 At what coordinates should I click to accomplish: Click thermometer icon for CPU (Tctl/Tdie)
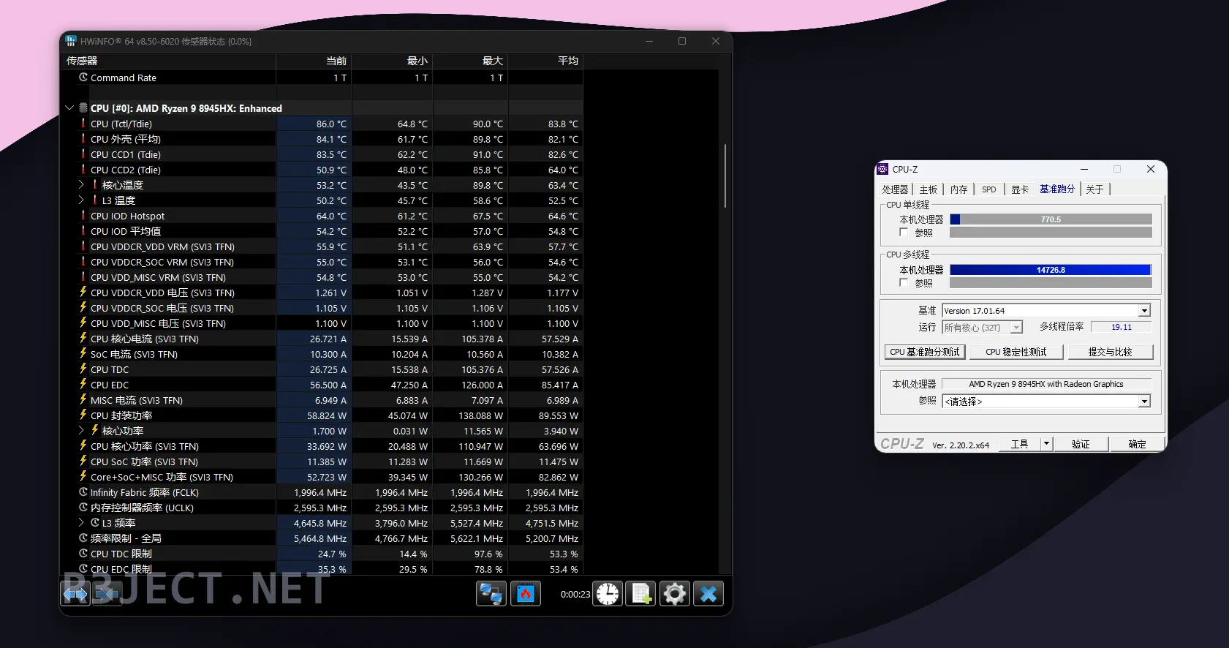tap(83, 124)
